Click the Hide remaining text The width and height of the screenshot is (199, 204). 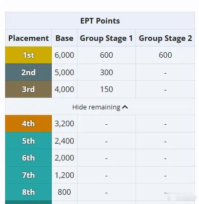(x=96, y=107)
